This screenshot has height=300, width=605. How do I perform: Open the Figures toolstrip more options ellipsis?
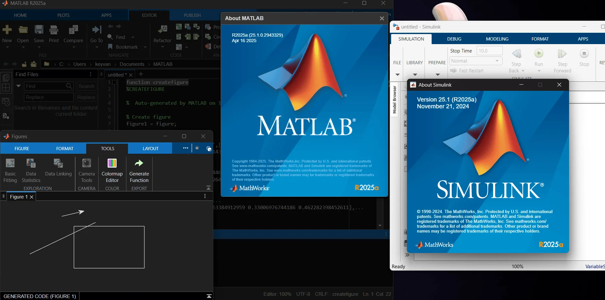(185, 148)
